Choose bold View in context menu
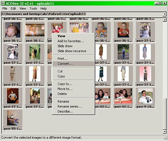The width and height of the screenshot is (168, 141). pyautogui.click(x=73, y=36)
